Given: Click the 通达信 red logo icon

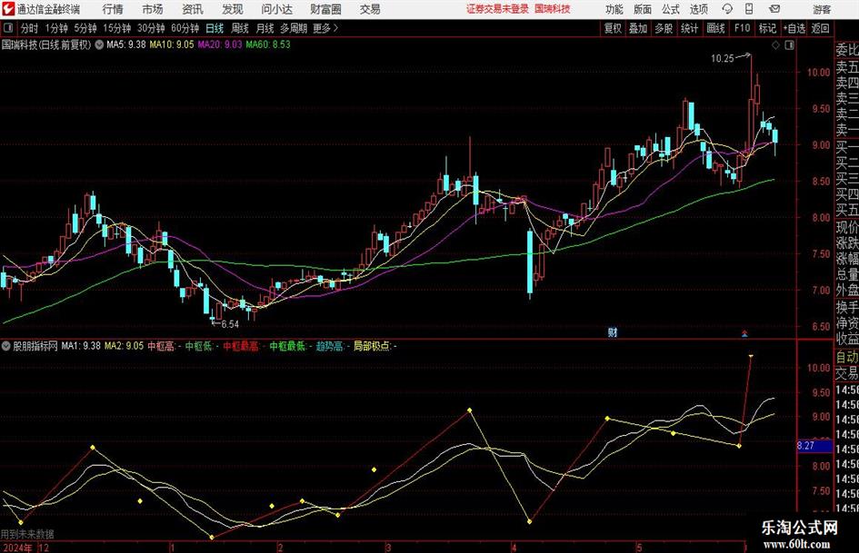Looking at the screenshot, I should pyautogui.click(x=8, y=9).
